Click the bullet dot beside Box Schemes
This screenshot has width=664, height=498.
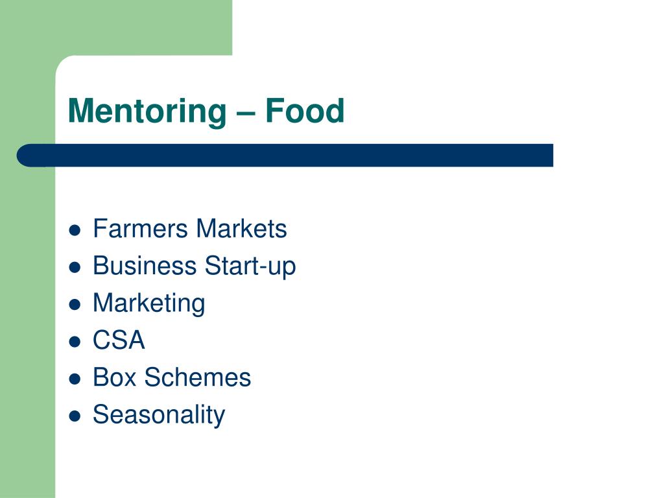75,379
